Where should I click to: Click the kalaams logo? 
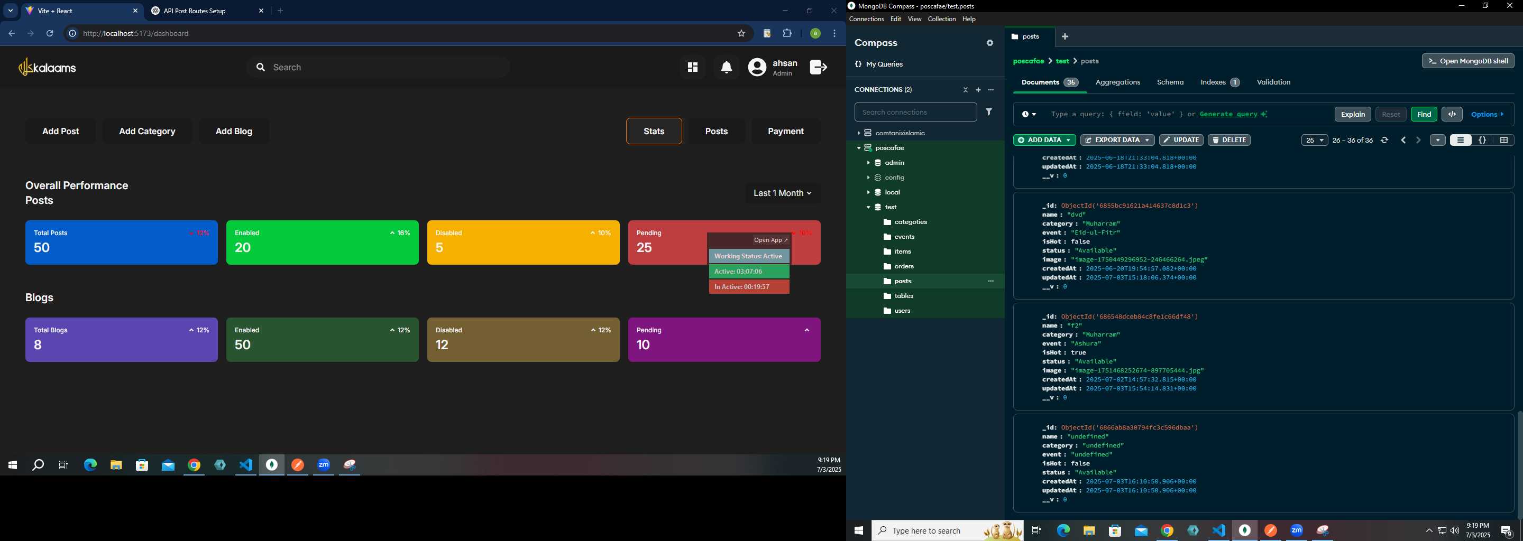pyautogui.click(x=47, y=67)
